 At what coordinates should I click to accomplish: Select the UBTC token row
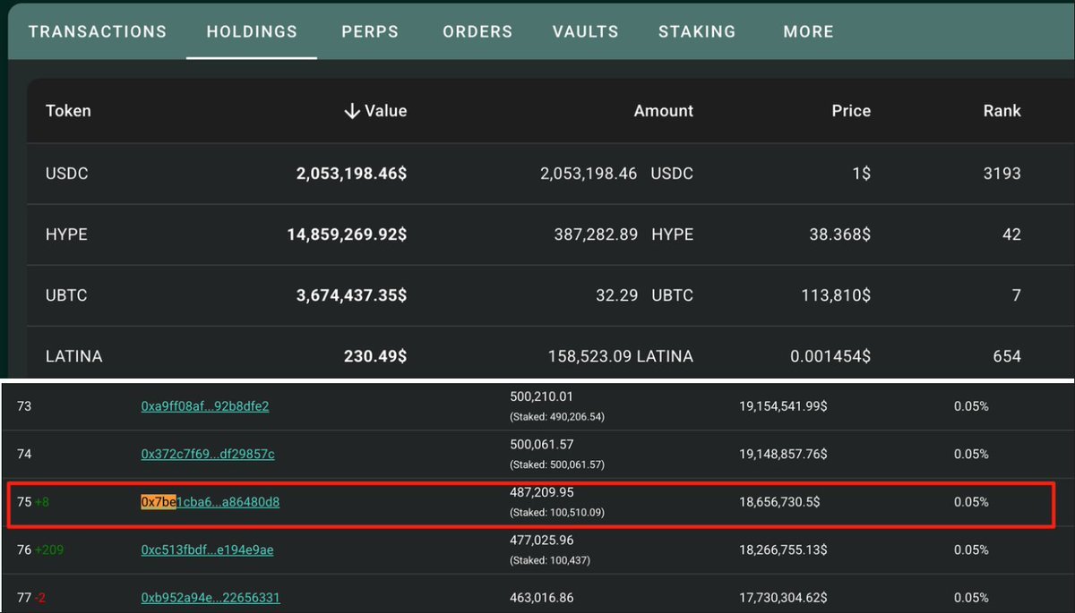550,295
